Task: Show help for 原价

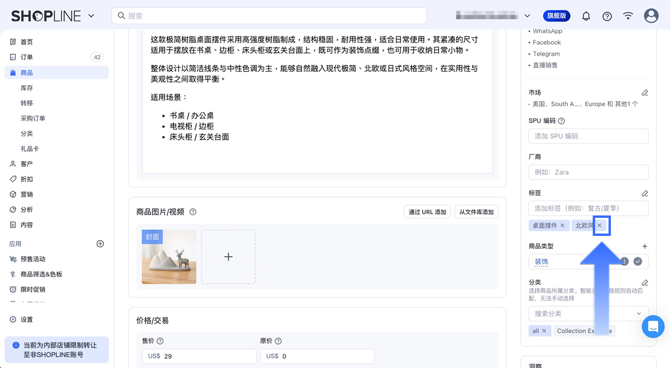Action: [278, 341]
